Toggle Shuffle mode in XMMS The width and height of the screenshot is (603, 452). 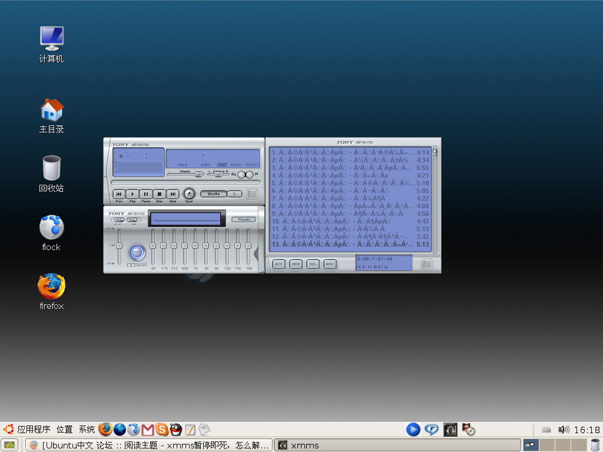(x=214, y=194)
